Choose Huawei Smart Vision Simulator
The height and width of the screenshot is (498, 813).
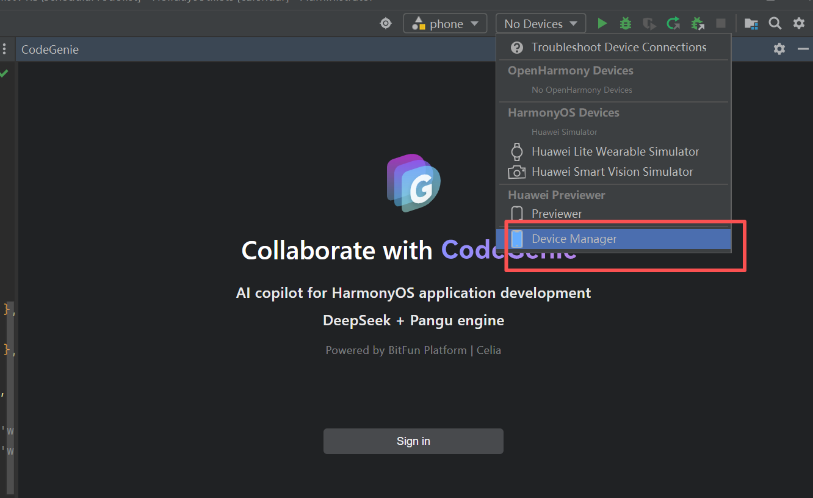(613, 172)
